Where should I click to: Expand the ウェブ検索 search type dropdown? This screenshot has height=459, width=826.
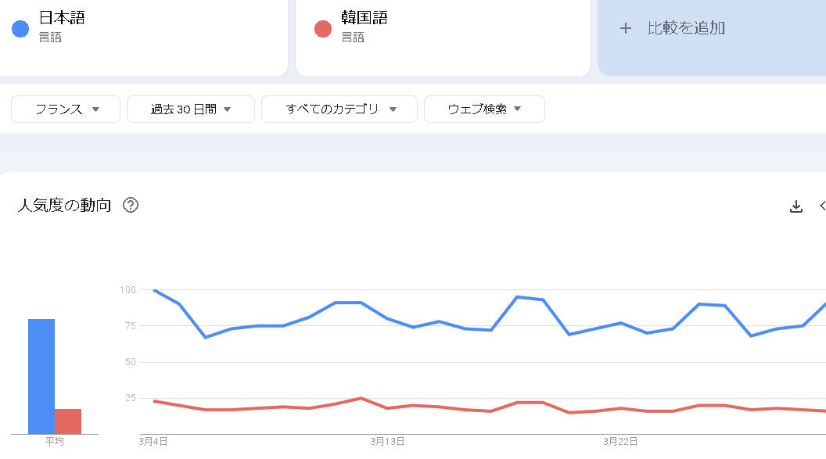(x=484, y=109)
